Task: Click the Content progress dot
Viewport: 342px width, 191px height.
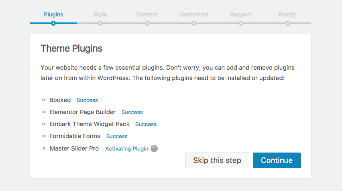Action: click(147, 23)
